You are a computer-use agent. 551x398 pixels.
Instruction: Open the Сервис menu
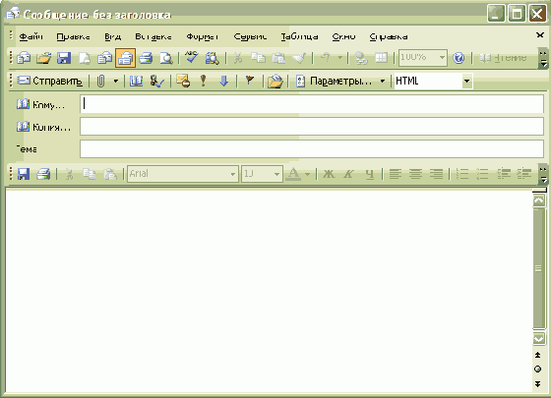pyautogui.click(x=250, y=36)
